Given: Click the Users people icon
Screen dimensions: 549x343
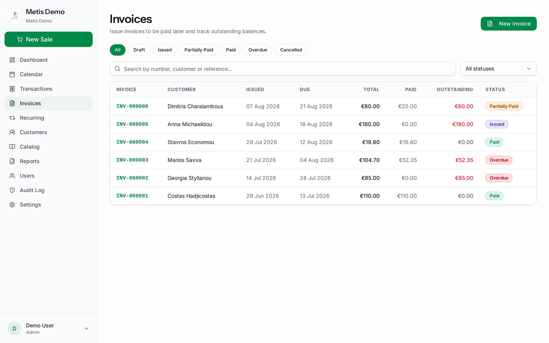Looking at the screenshot, I should click(x=12, y=176).
